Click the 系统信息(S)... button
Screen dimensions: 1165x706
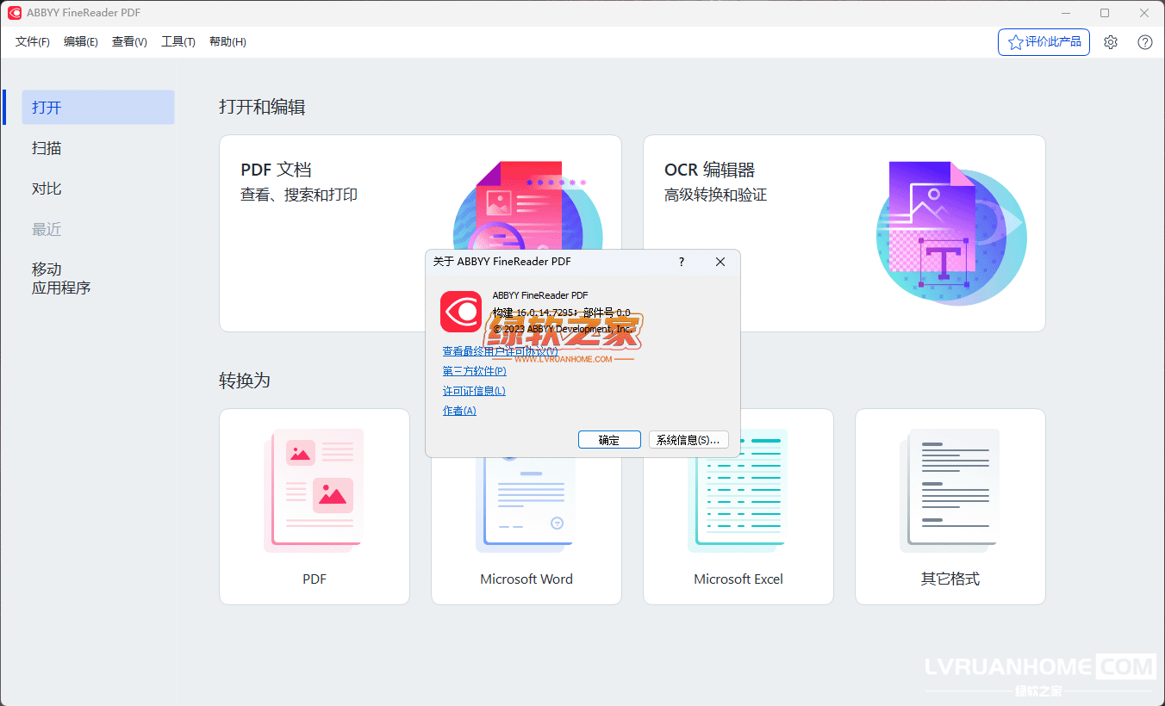tap(688, 440)
